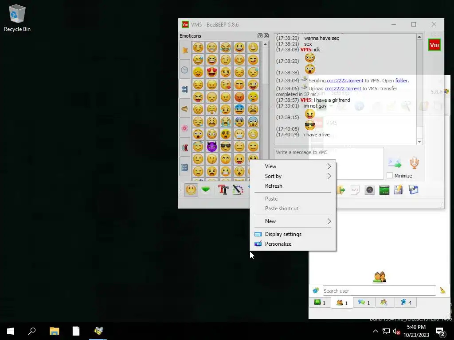The height and width of the screenshot is (340, 454).
Task: Open cccc2222.torrent link in the Sending line
Action: (x=345, y=81)
